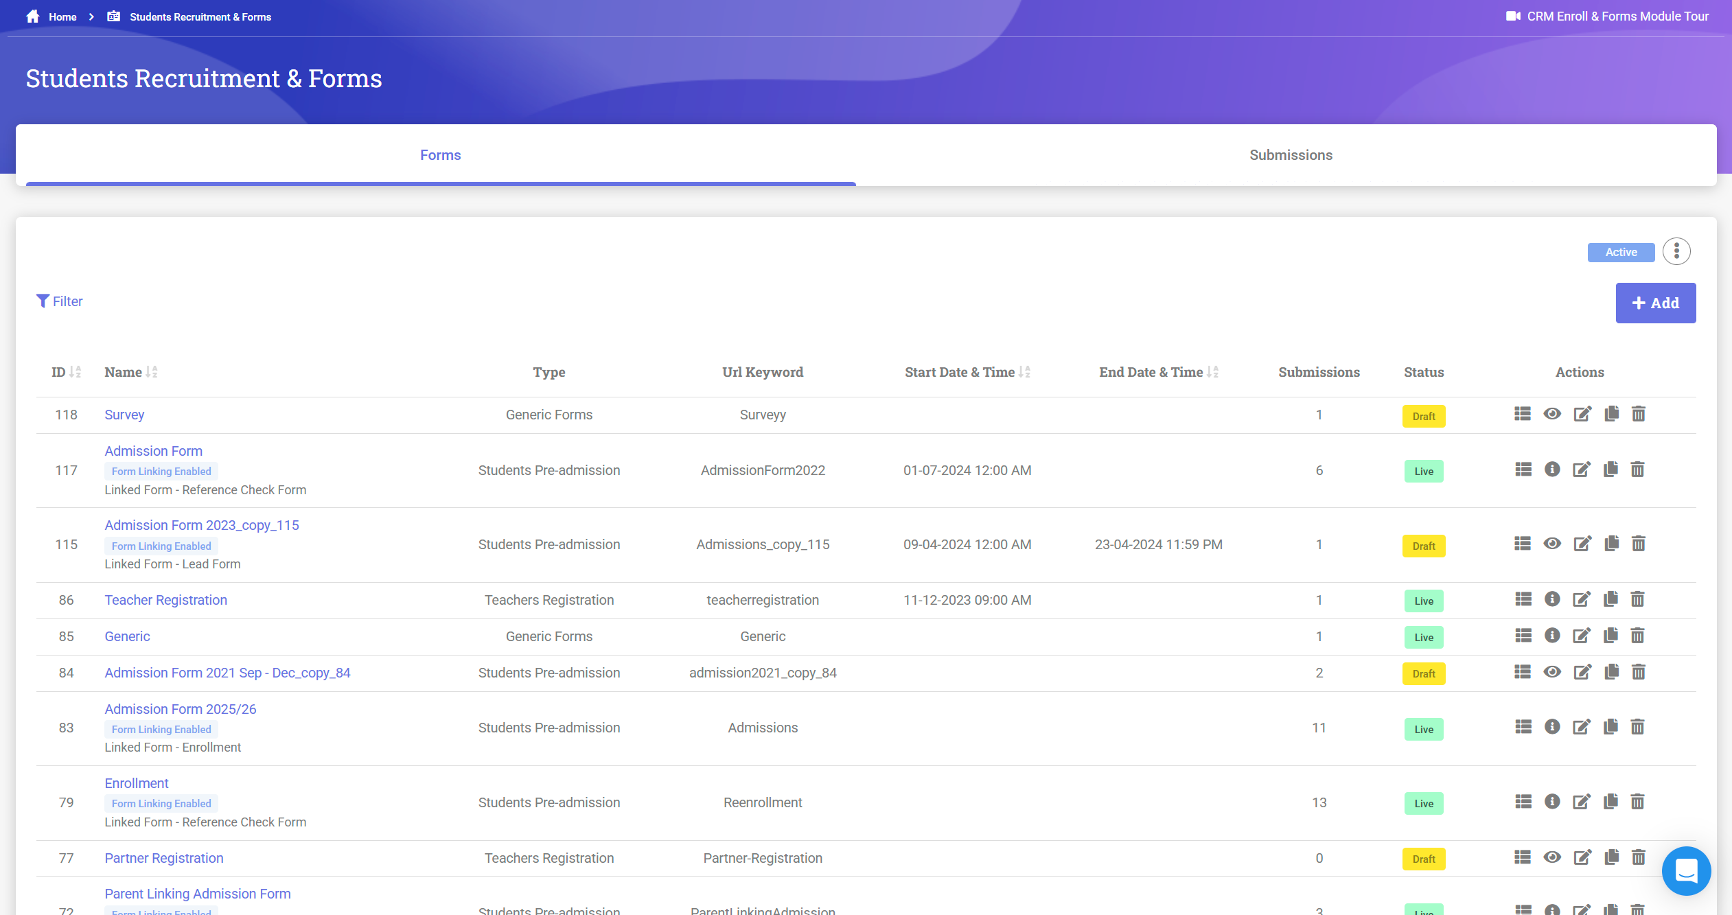Edit Admission Form 2023_copy_115
The width and height of the screenshot is (1732, 915).
(x=1581, y=544)
